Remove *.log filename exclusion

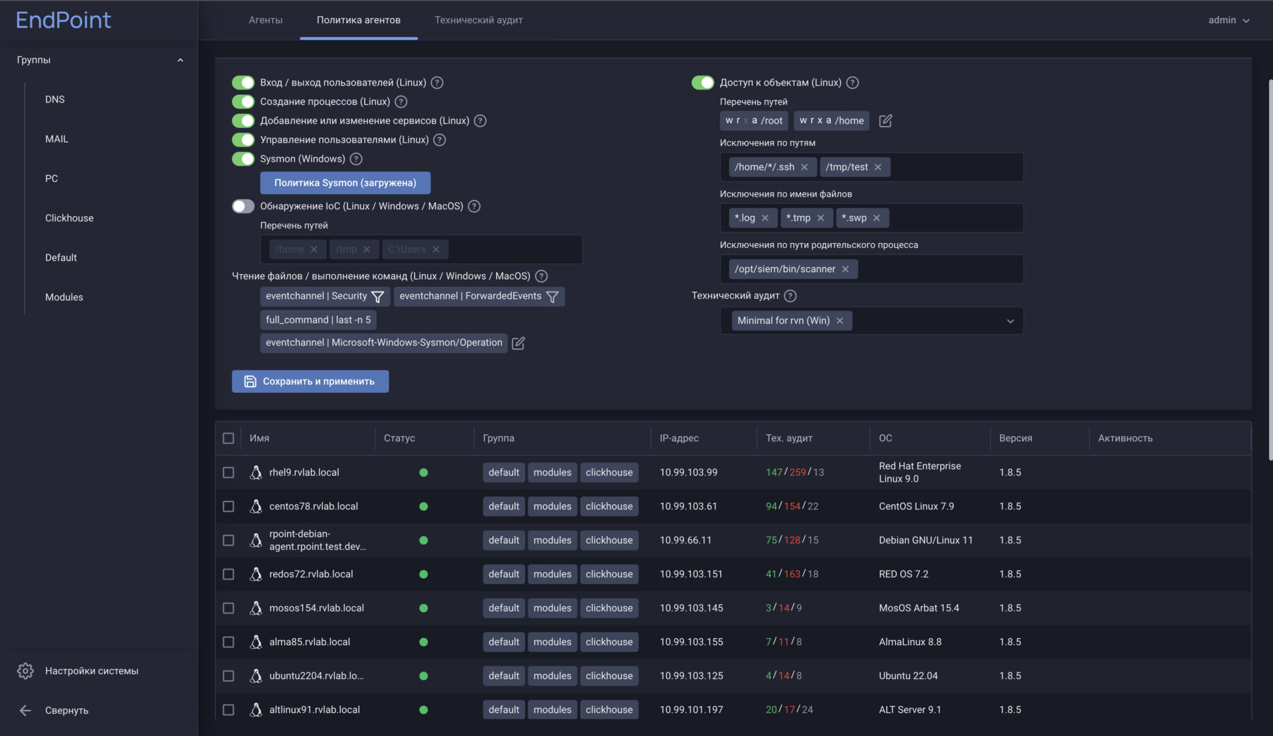point(765,218)
